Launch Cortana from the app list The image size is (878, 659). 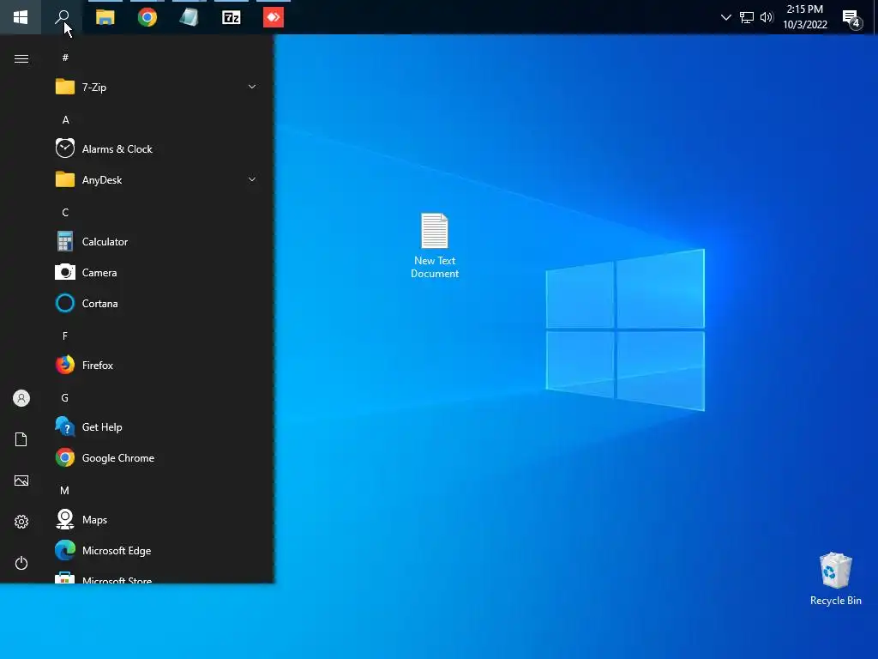[157, 303]
